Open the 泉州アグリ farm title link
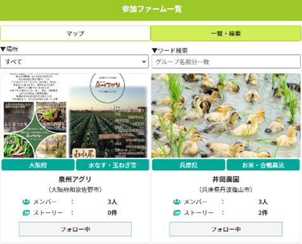The width and height of the screenshot is (302, 244). click(x=75, y=179)
